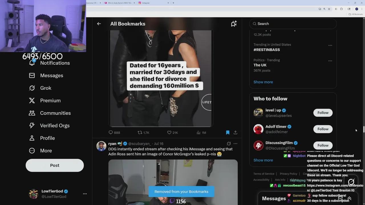Repost the tweet with 1.7K reposts

[x=143, y=133]
